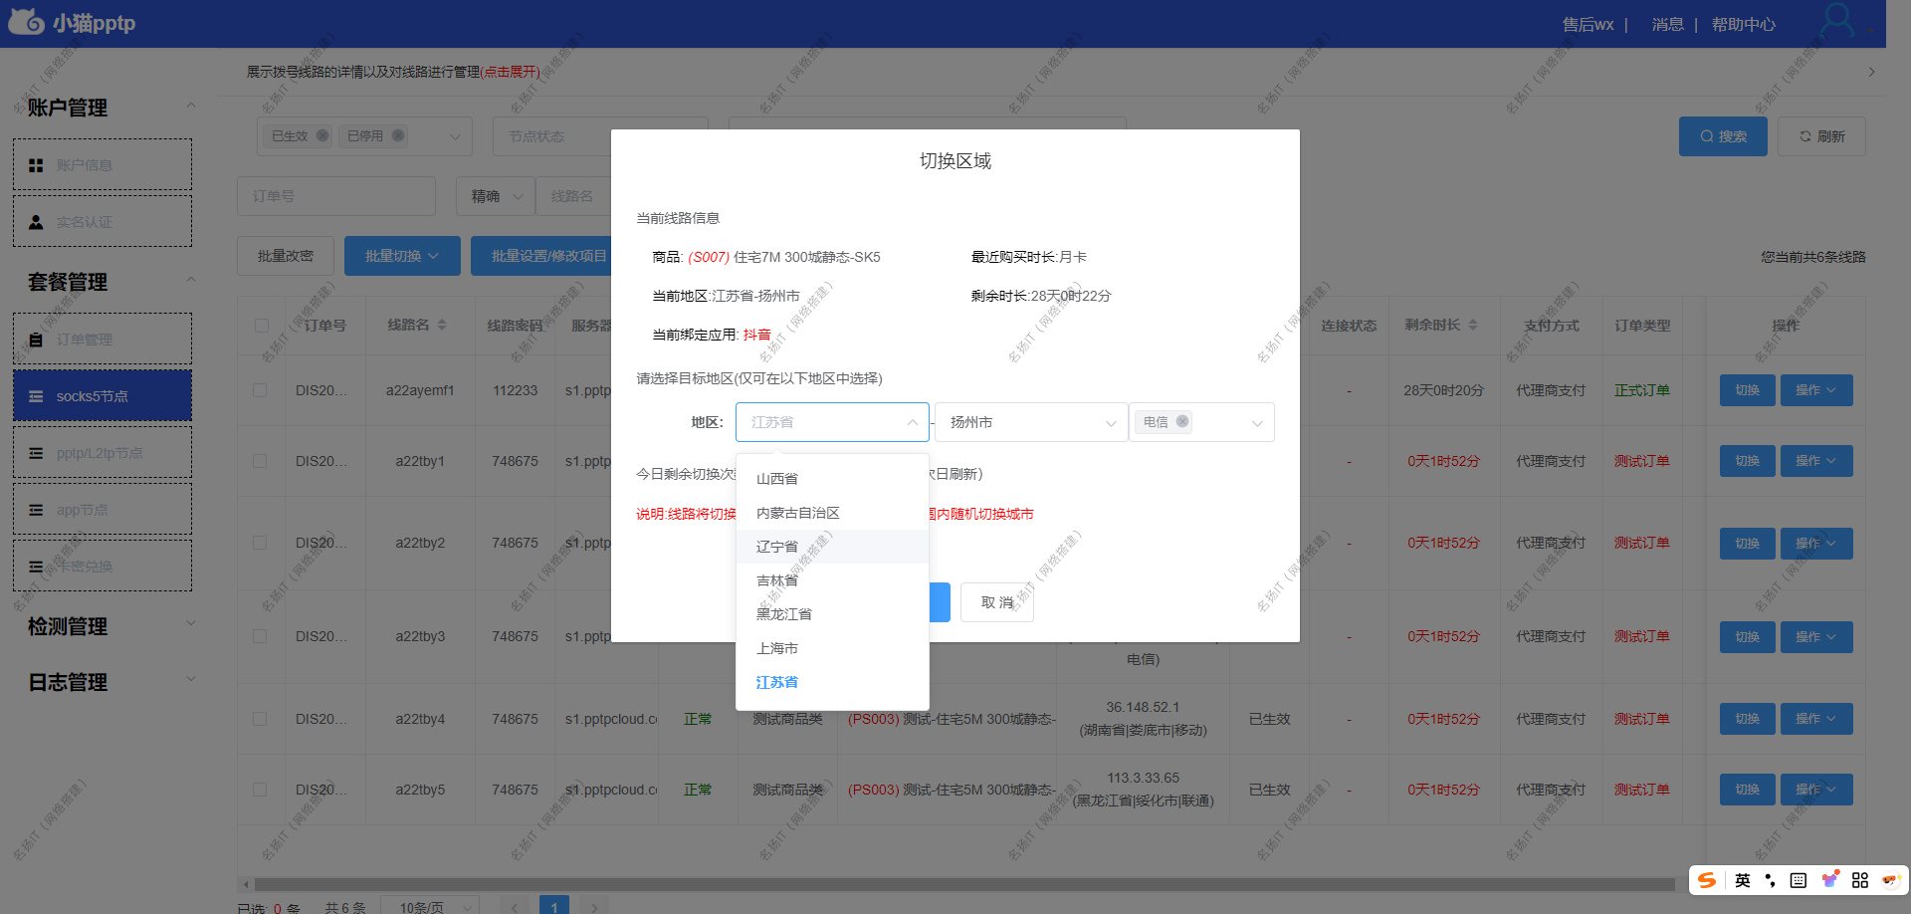
Task: Toggle the select-all checkbox in table header
Action: [260, 325]
